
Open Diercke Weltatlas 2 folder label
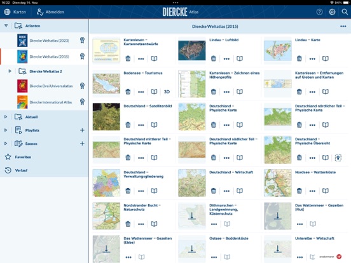pos(45,71)
